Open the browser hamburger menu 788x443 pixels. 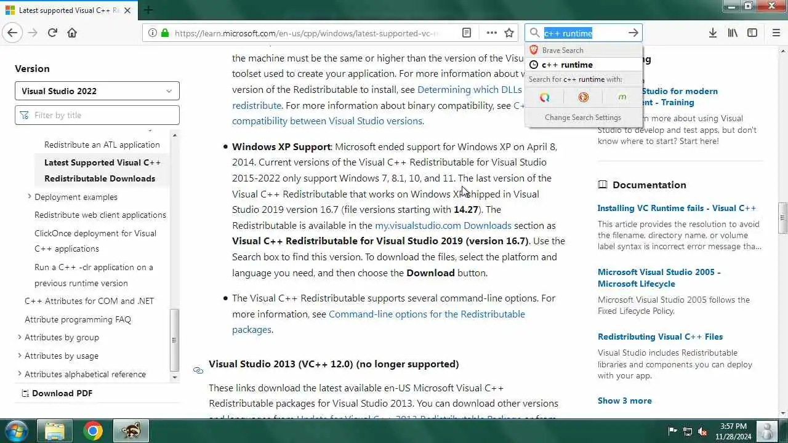(x=776, y=33)
